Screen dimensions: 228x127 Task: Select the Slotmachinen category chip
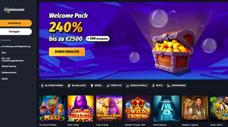[52, 86]
